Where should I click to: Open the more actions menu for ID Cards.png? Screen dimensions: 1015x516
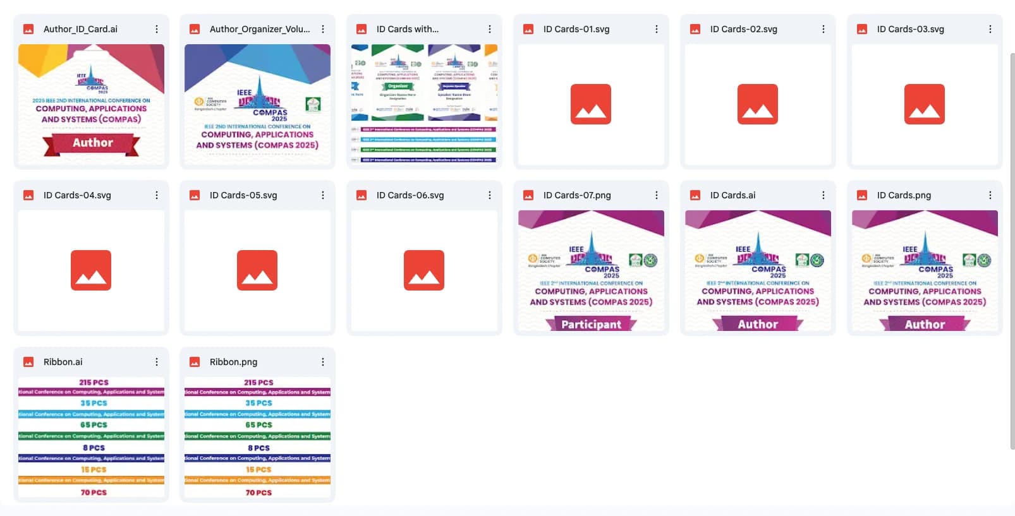pyautogui.click(x=990, y=195)
